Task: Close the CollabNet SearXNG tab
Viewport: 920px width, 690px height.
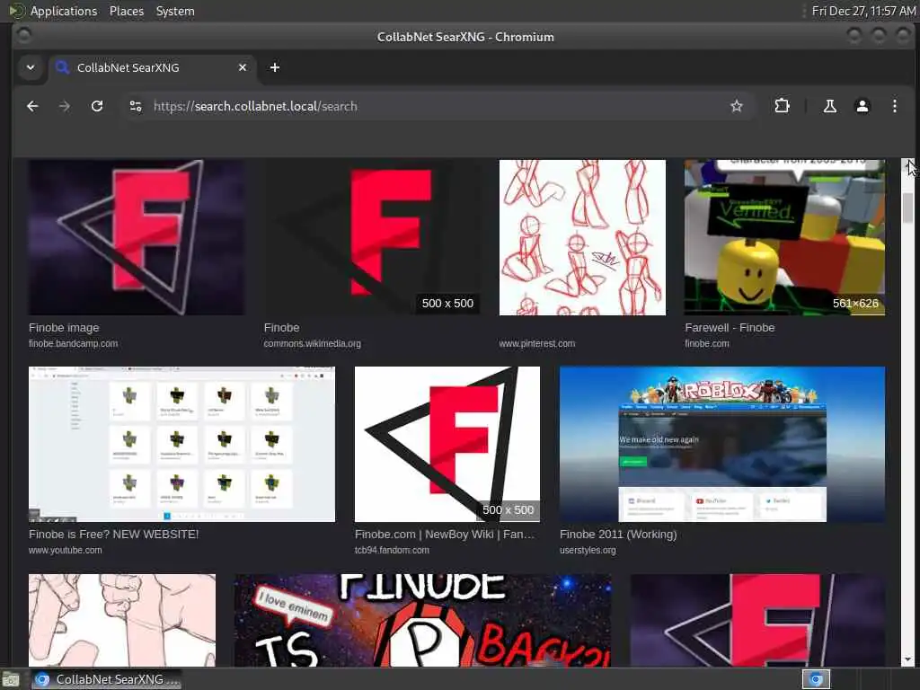Action: (243, 67)
